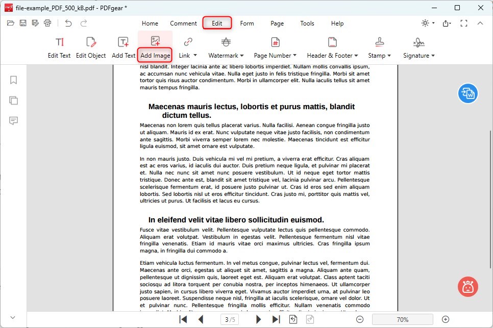Toggle fullscreen view mode
Screen dimensions: 493x328
tap(464, 23)
